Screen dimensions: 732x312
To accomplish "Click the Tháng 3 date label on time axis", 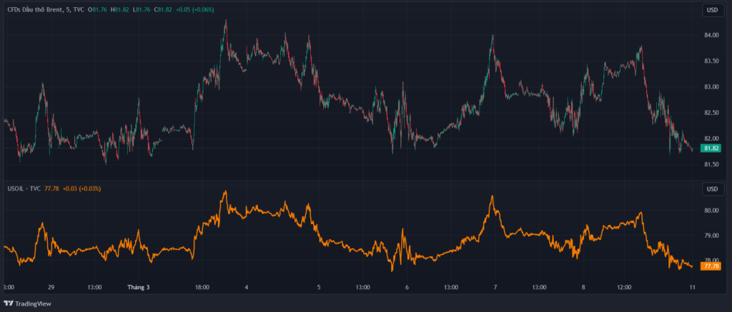I will pyautogui.click(x=138, y=287).
